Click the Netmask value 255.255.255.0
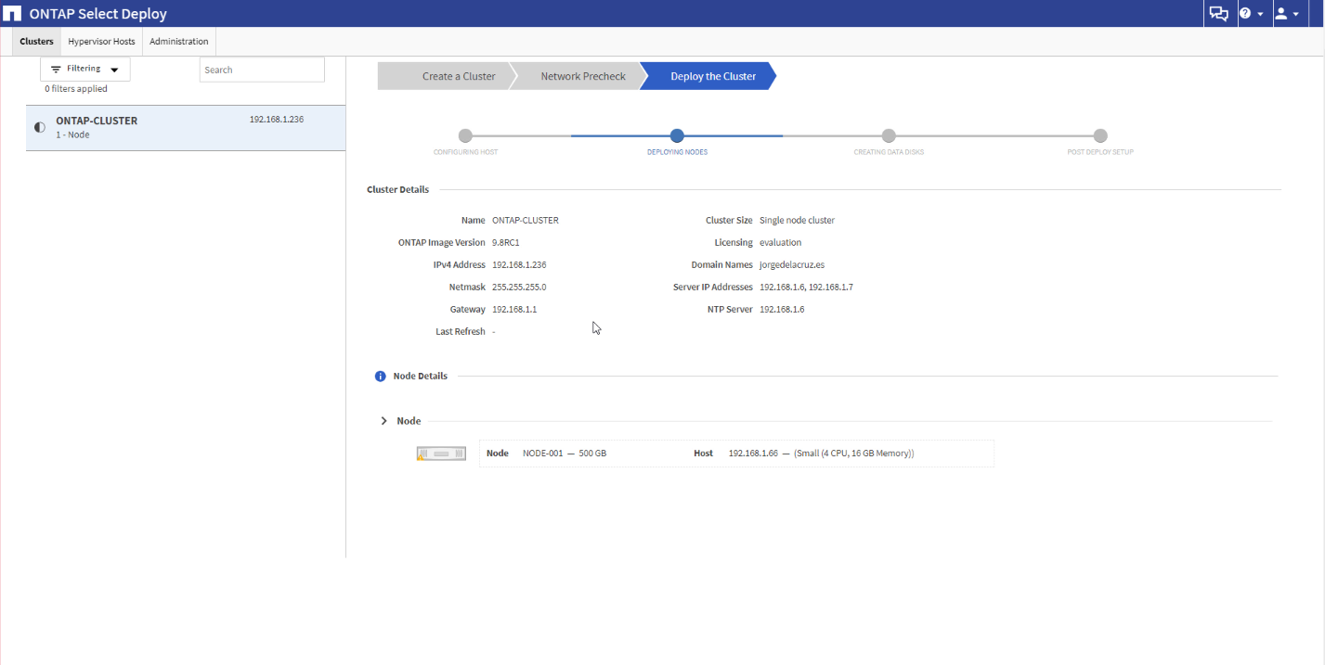 519,288
